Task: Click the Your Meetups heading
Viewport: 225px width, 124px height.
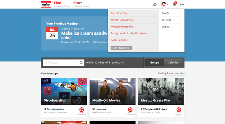Action: pos(49,73)
